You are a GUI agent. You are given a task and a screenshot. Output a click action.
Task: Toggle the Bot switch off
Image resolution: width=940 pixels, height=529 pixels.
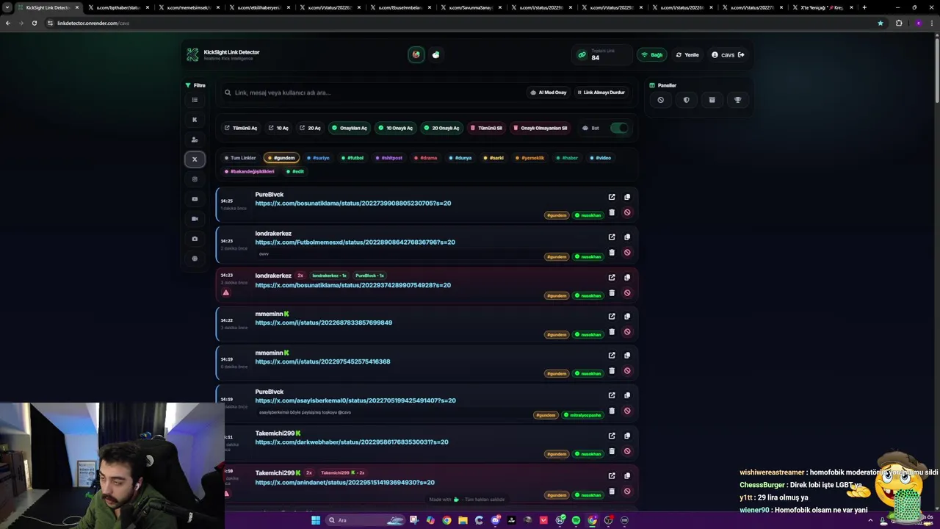620,128
